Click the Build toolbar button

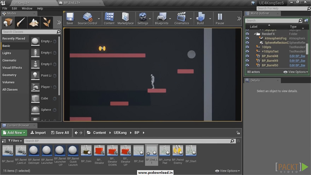click(x=200, y=19)
